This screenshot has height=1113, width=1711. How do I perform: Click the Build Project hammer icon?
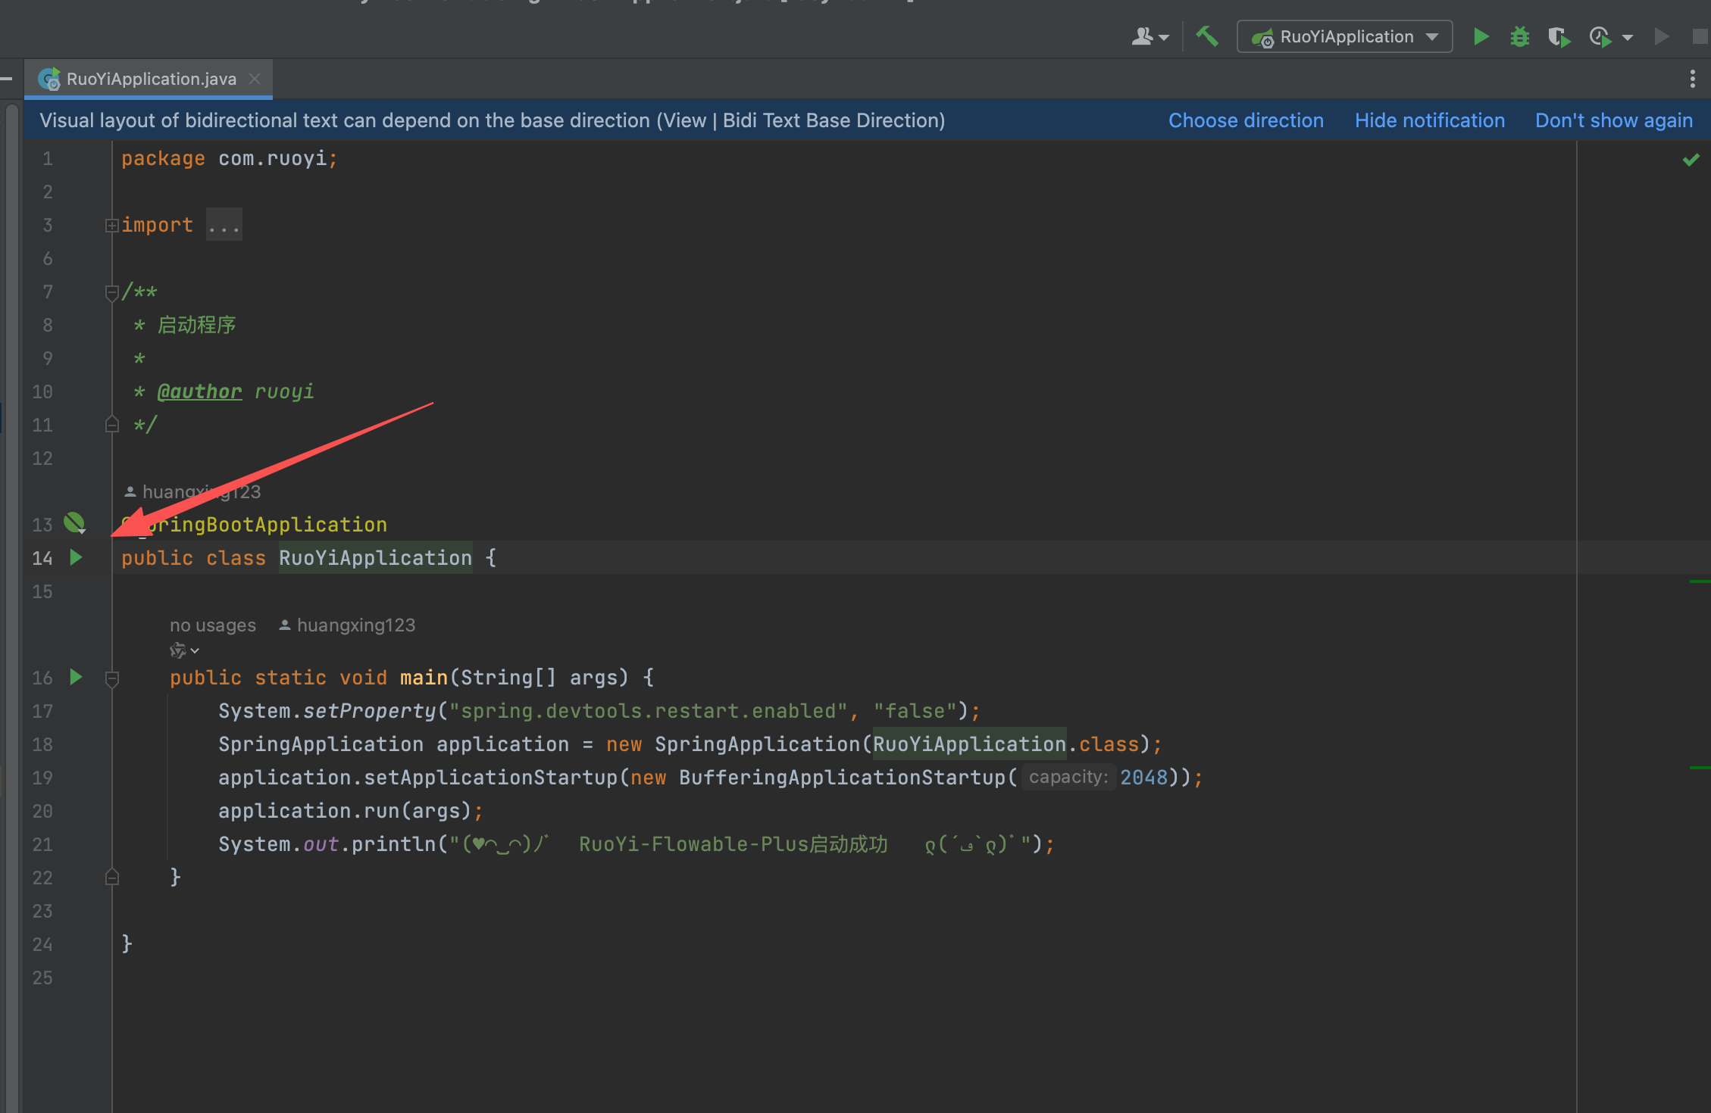tap(1206, 36)
